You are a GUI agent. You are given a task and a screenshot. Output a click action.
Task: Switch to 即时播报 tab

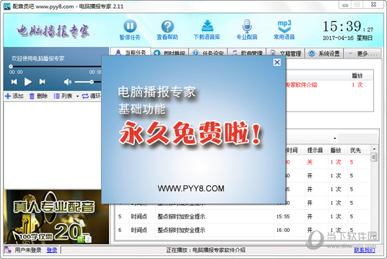[x=170, y=53]
